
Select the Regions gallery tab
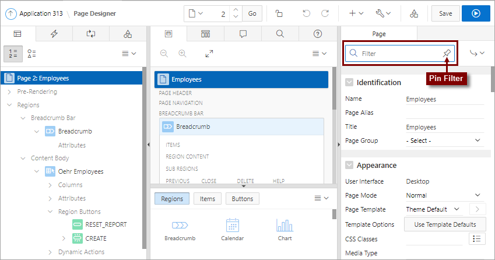click(x=172, y=199)
